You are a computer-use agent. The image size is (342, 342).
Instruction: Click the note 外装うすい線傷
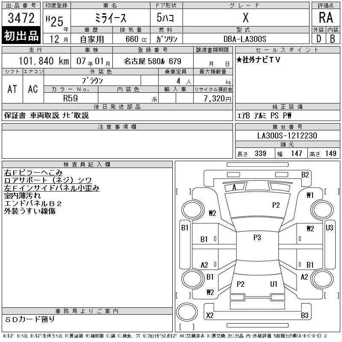pyautogui.click(x=29, y=211)
